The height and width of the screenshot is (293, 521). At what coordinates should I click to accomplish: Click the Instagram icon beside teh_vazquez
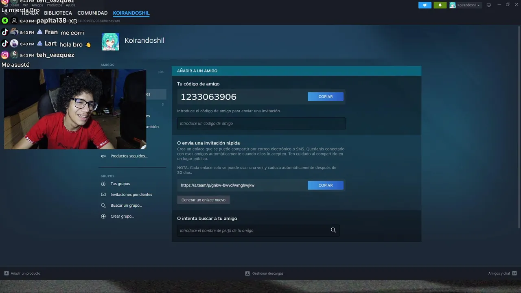[x=5, y=55]
